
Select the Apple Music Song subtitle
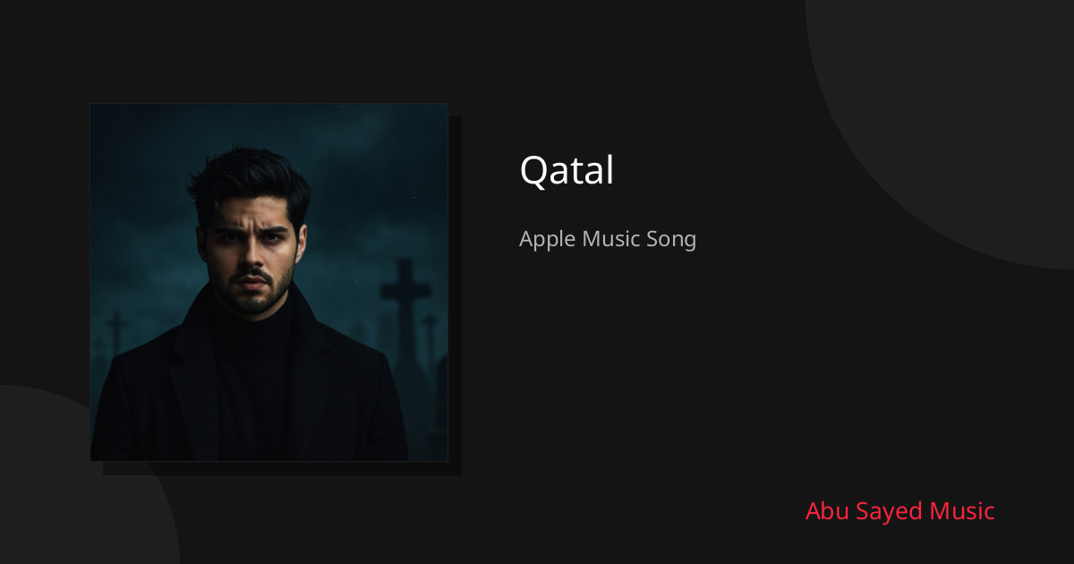608,240
